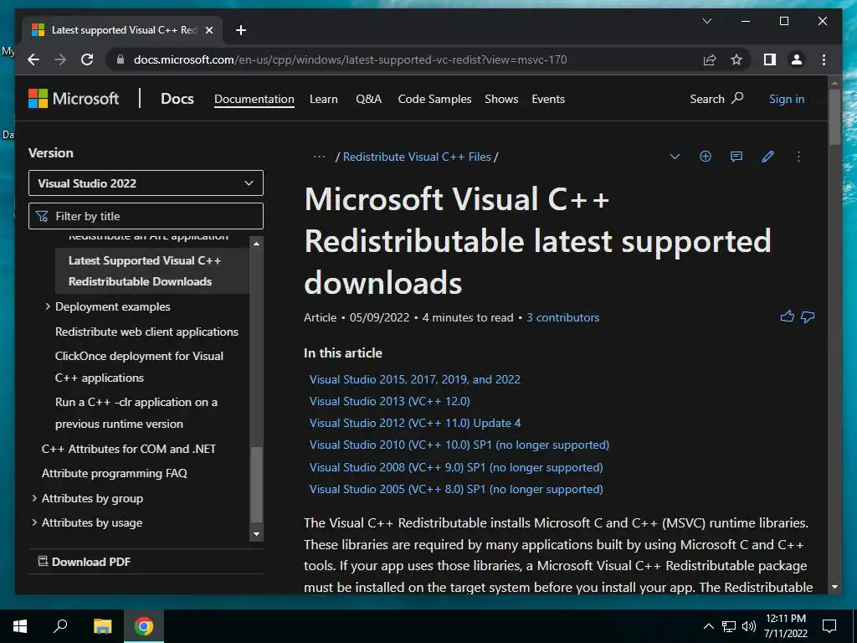The height and width of the screenshot is (643, 857).
Task: Jump to Visual Studio 2012 Update 4 section
Action: point(415,423)
